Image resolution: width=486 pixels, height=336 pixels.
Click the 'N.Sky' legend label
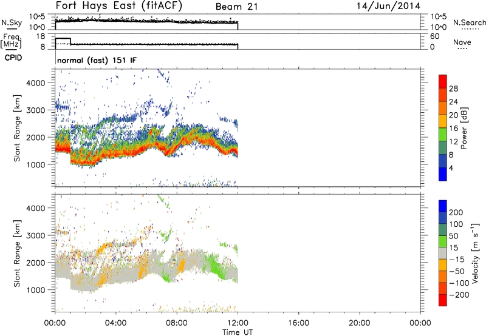tap(12, 22)
